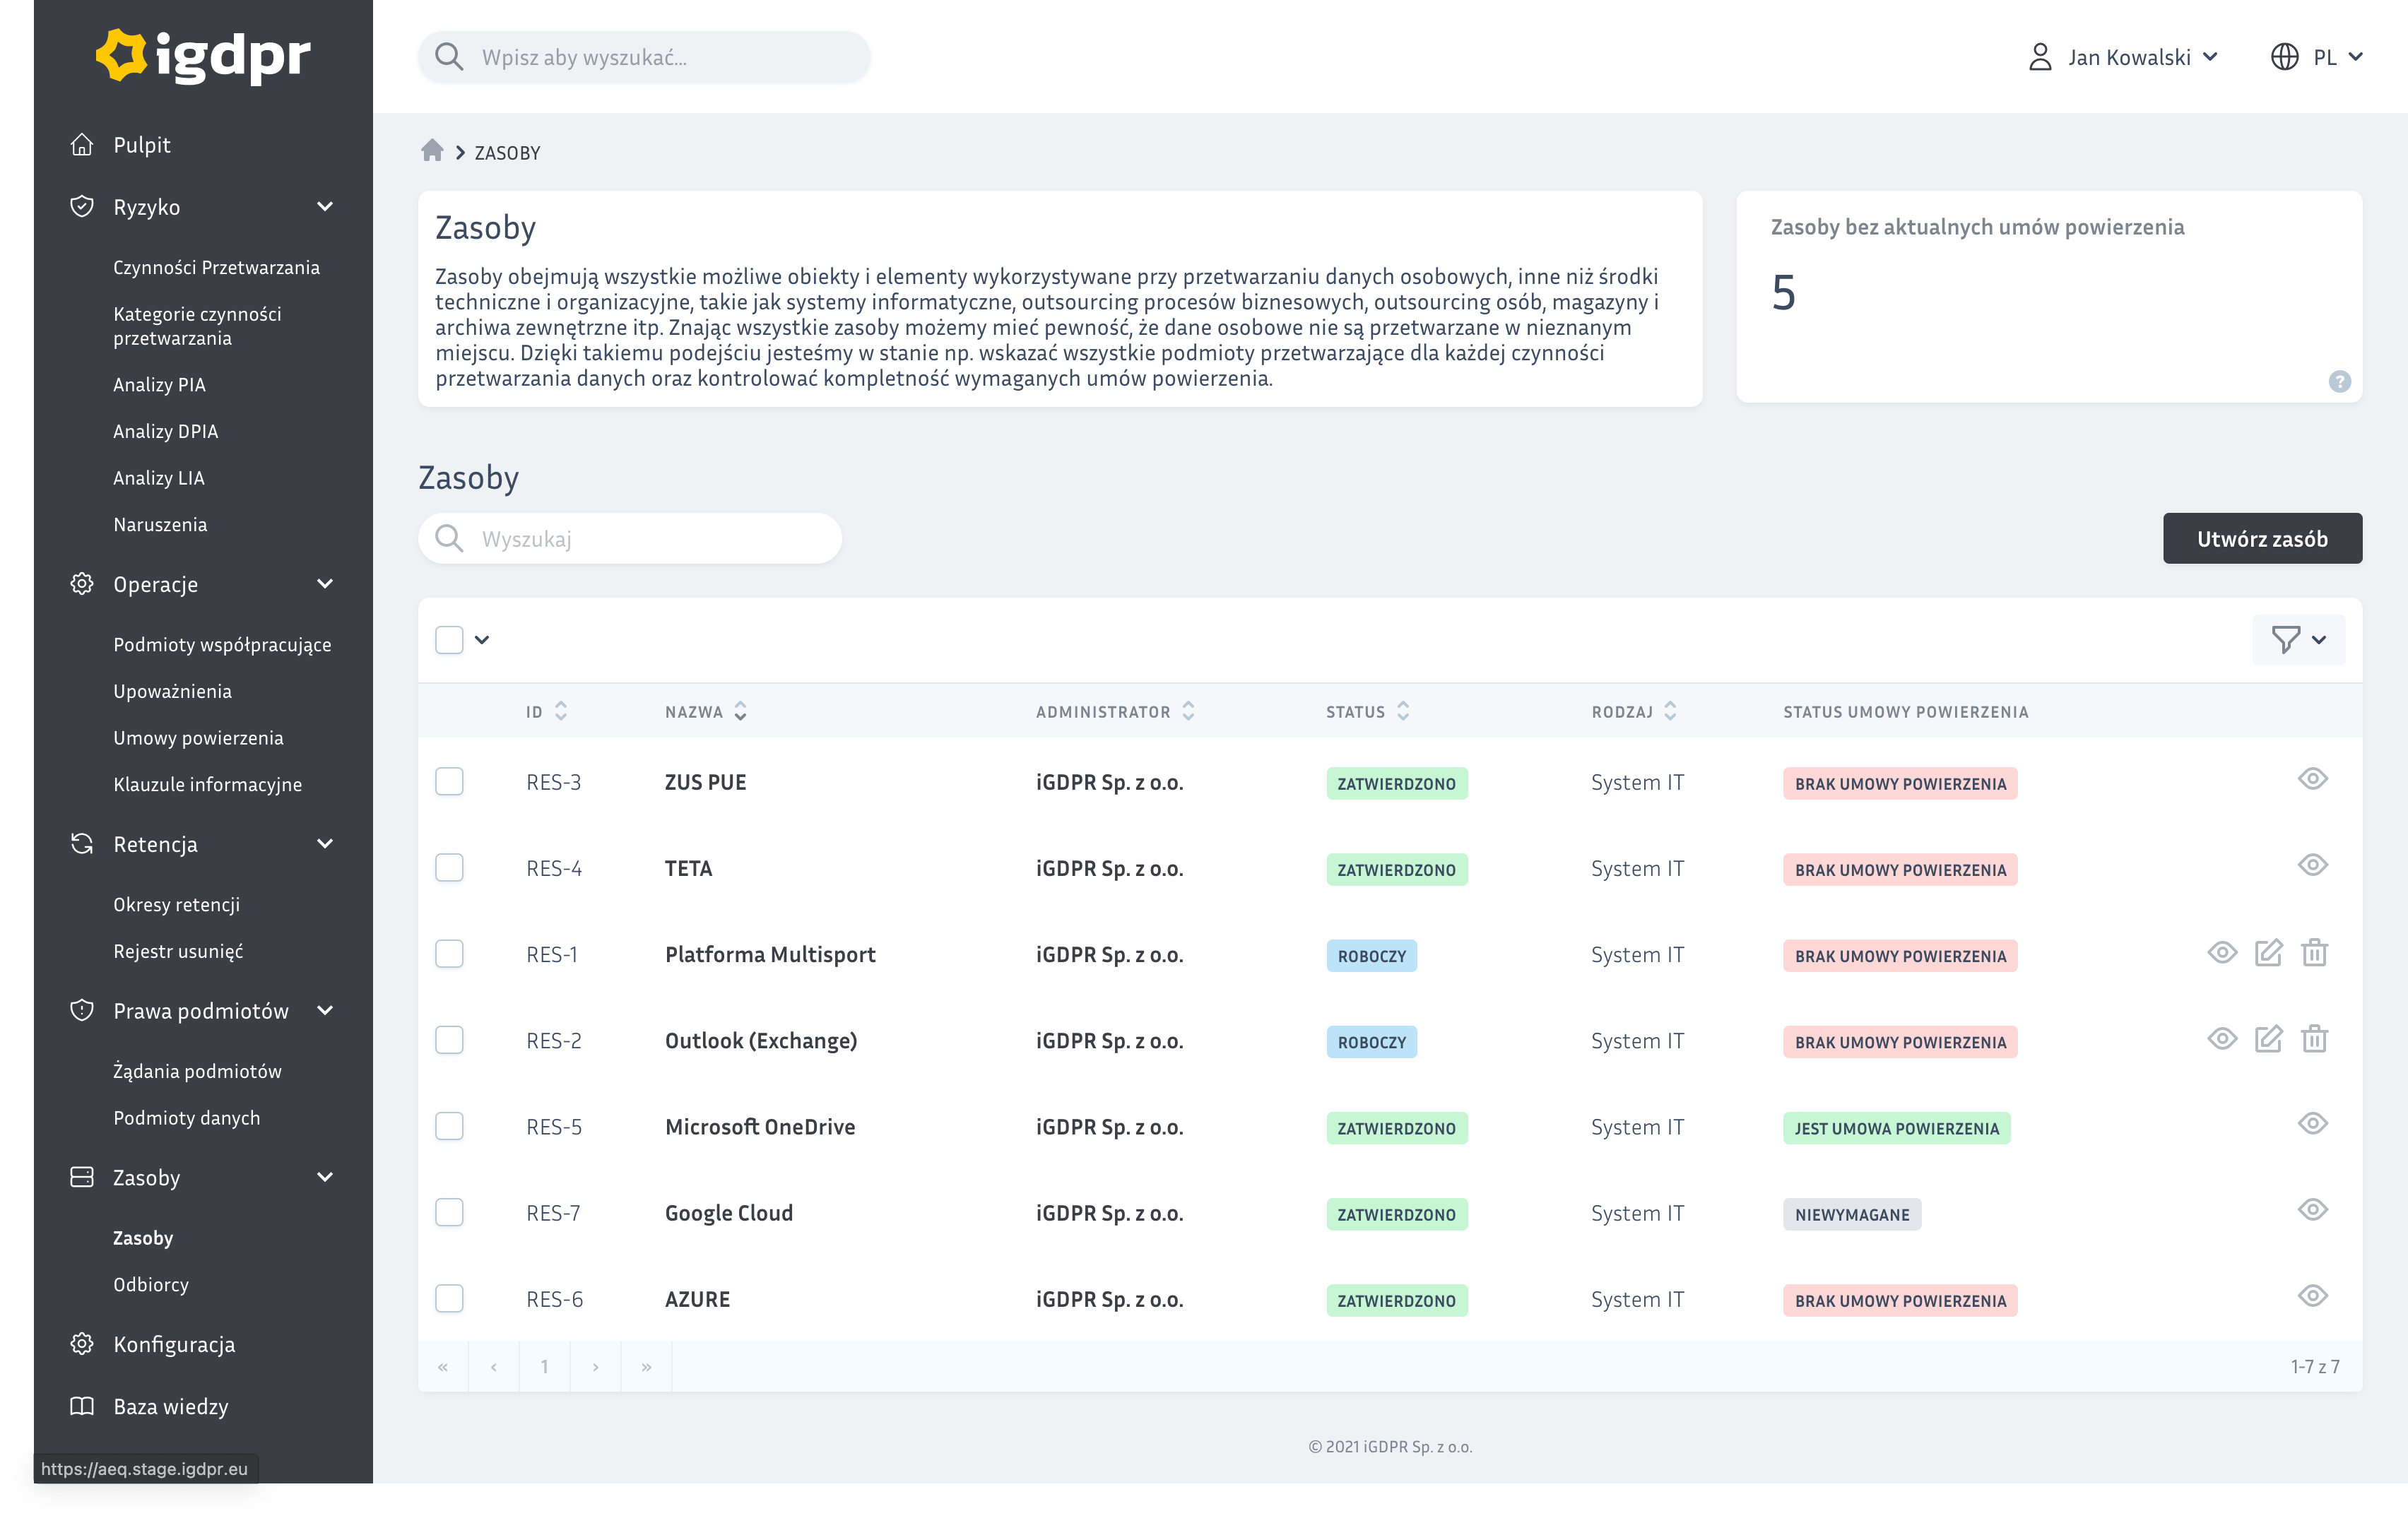Select the RES-3 ZUS PUE row checkbox
The height and width of the screenshot is (1523, 2408).
click(449, 782)
